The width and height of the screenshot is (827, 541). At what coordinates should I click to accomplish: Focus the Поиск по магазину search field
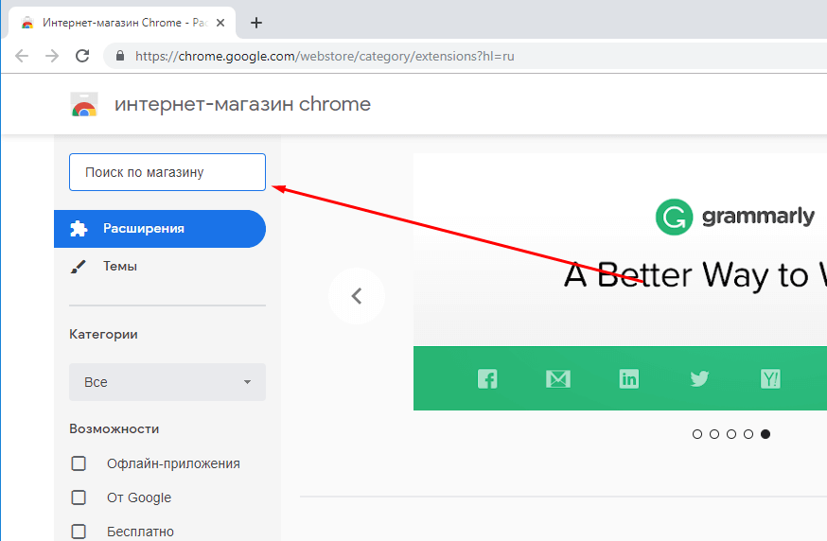167,172
